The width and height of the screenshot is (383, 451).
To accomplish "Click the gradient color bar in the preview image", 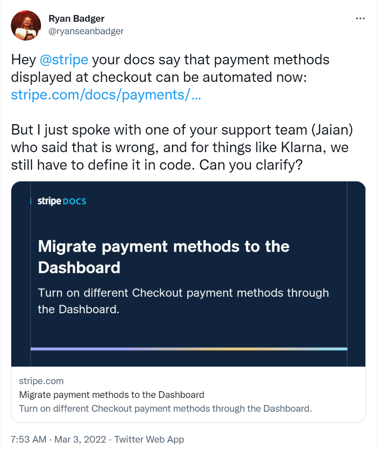I will point(189,349).
